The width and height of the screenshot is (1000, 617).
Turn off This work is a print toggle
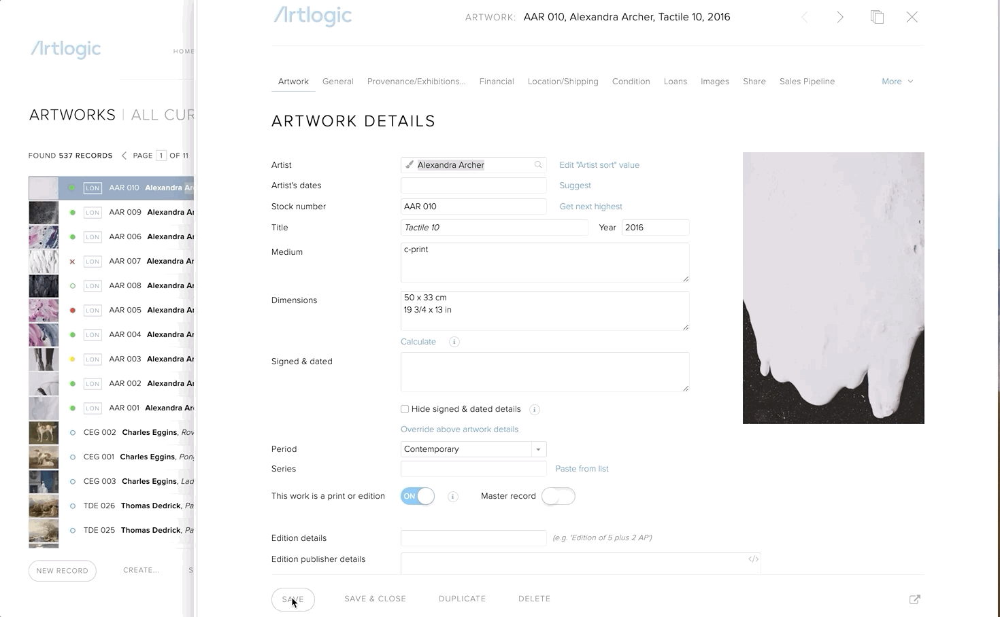(418, 496)
